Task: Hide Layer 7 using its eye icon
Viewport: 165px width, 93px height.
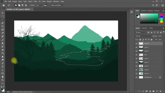Action: (x=136, y=59)
